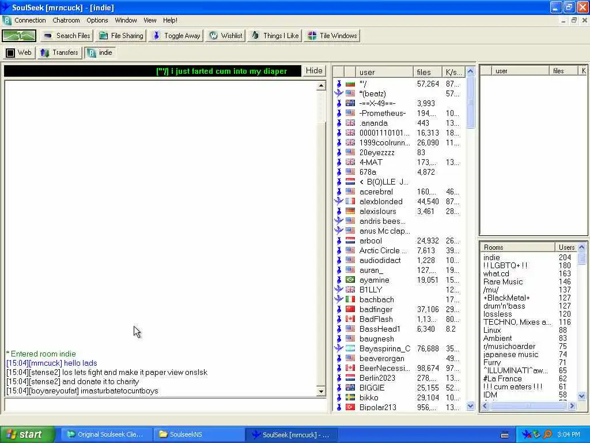Viewport: 590px width, 443px height.
Task: Sort user list by K/s column
Action: coord(453,72)
